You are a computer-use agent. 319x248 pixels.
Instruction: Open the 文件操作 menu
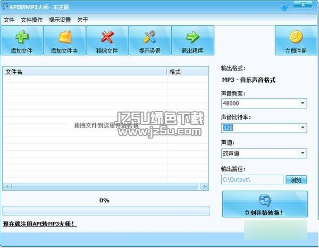(32, 20)
